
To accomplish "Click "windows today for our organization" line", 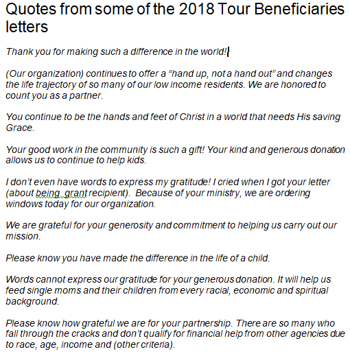I will pos(80,204).
